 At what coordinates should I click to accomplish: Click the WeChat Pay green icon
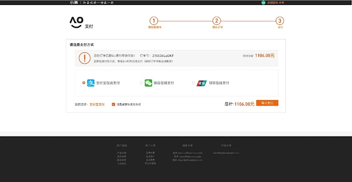(x=148, y=83)
